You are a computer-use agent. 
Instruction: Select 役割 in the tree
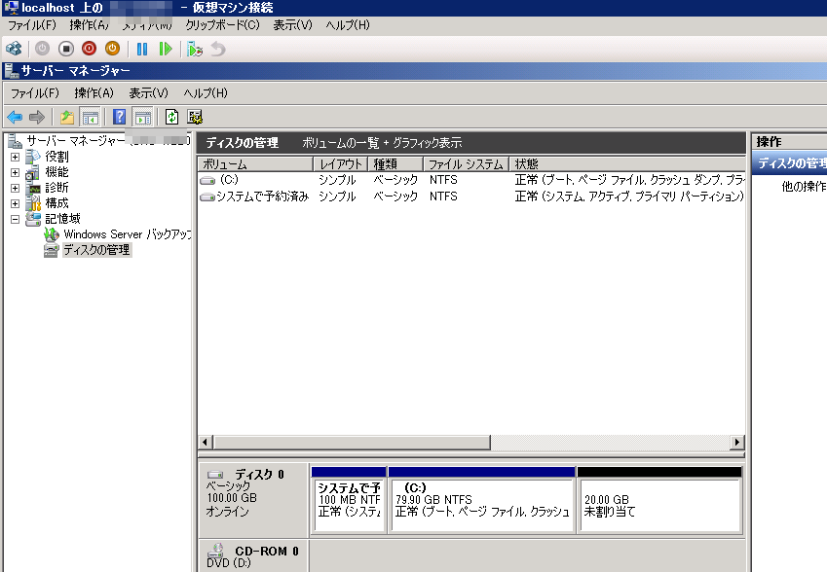tap(56, 157)
